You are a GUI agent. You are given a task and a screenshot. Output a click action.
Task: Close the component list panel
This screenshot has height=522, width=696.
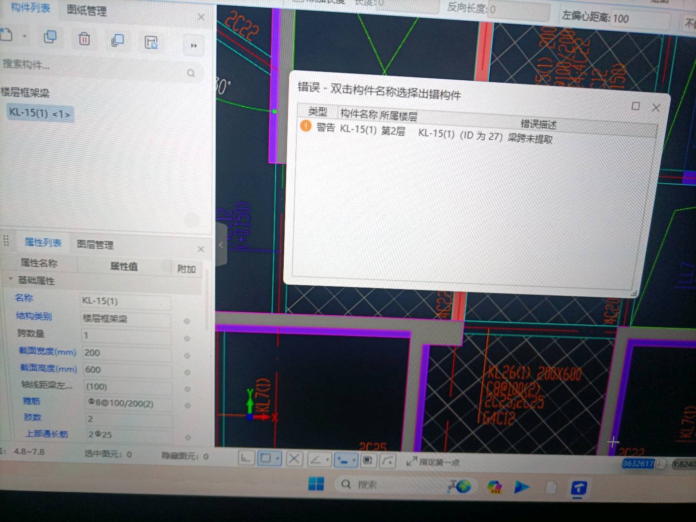click(x=201, y=17)
